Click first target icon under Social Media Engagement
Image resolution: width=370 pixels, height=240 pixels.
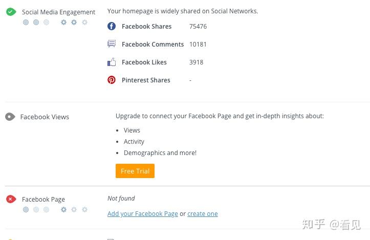click(x=26, y=22)
